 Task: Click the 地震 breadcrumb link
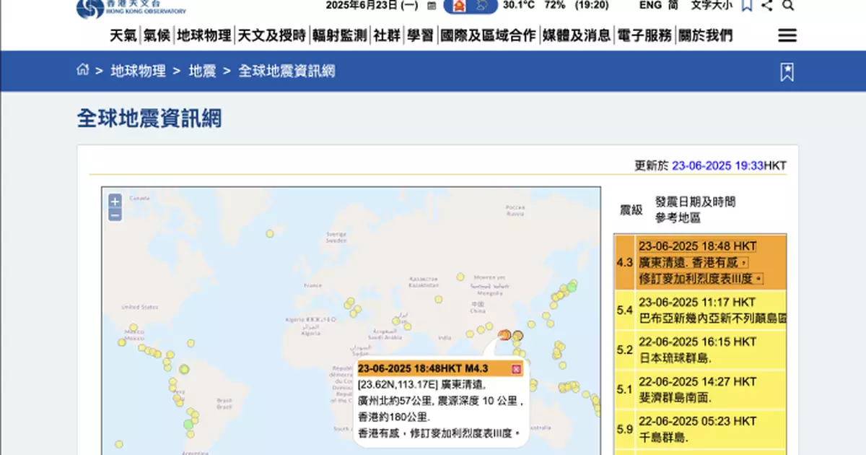(x=201, y=71)
